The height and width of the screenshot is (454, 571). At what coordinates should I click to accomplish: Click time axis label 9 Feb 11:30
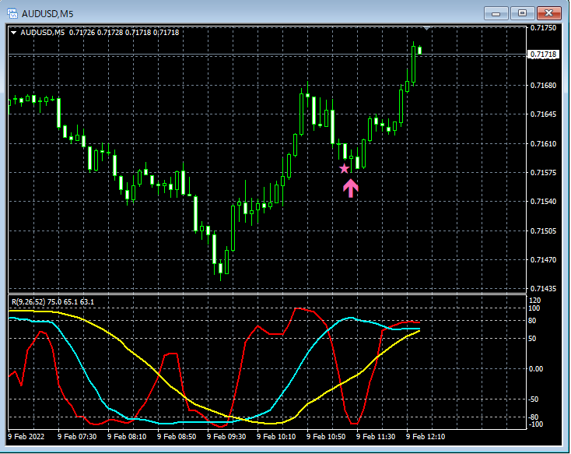pos(376,437)
